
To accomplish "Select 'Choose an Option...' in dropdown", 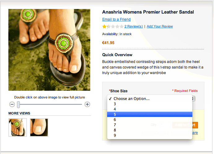I will (x=131, y=99).
